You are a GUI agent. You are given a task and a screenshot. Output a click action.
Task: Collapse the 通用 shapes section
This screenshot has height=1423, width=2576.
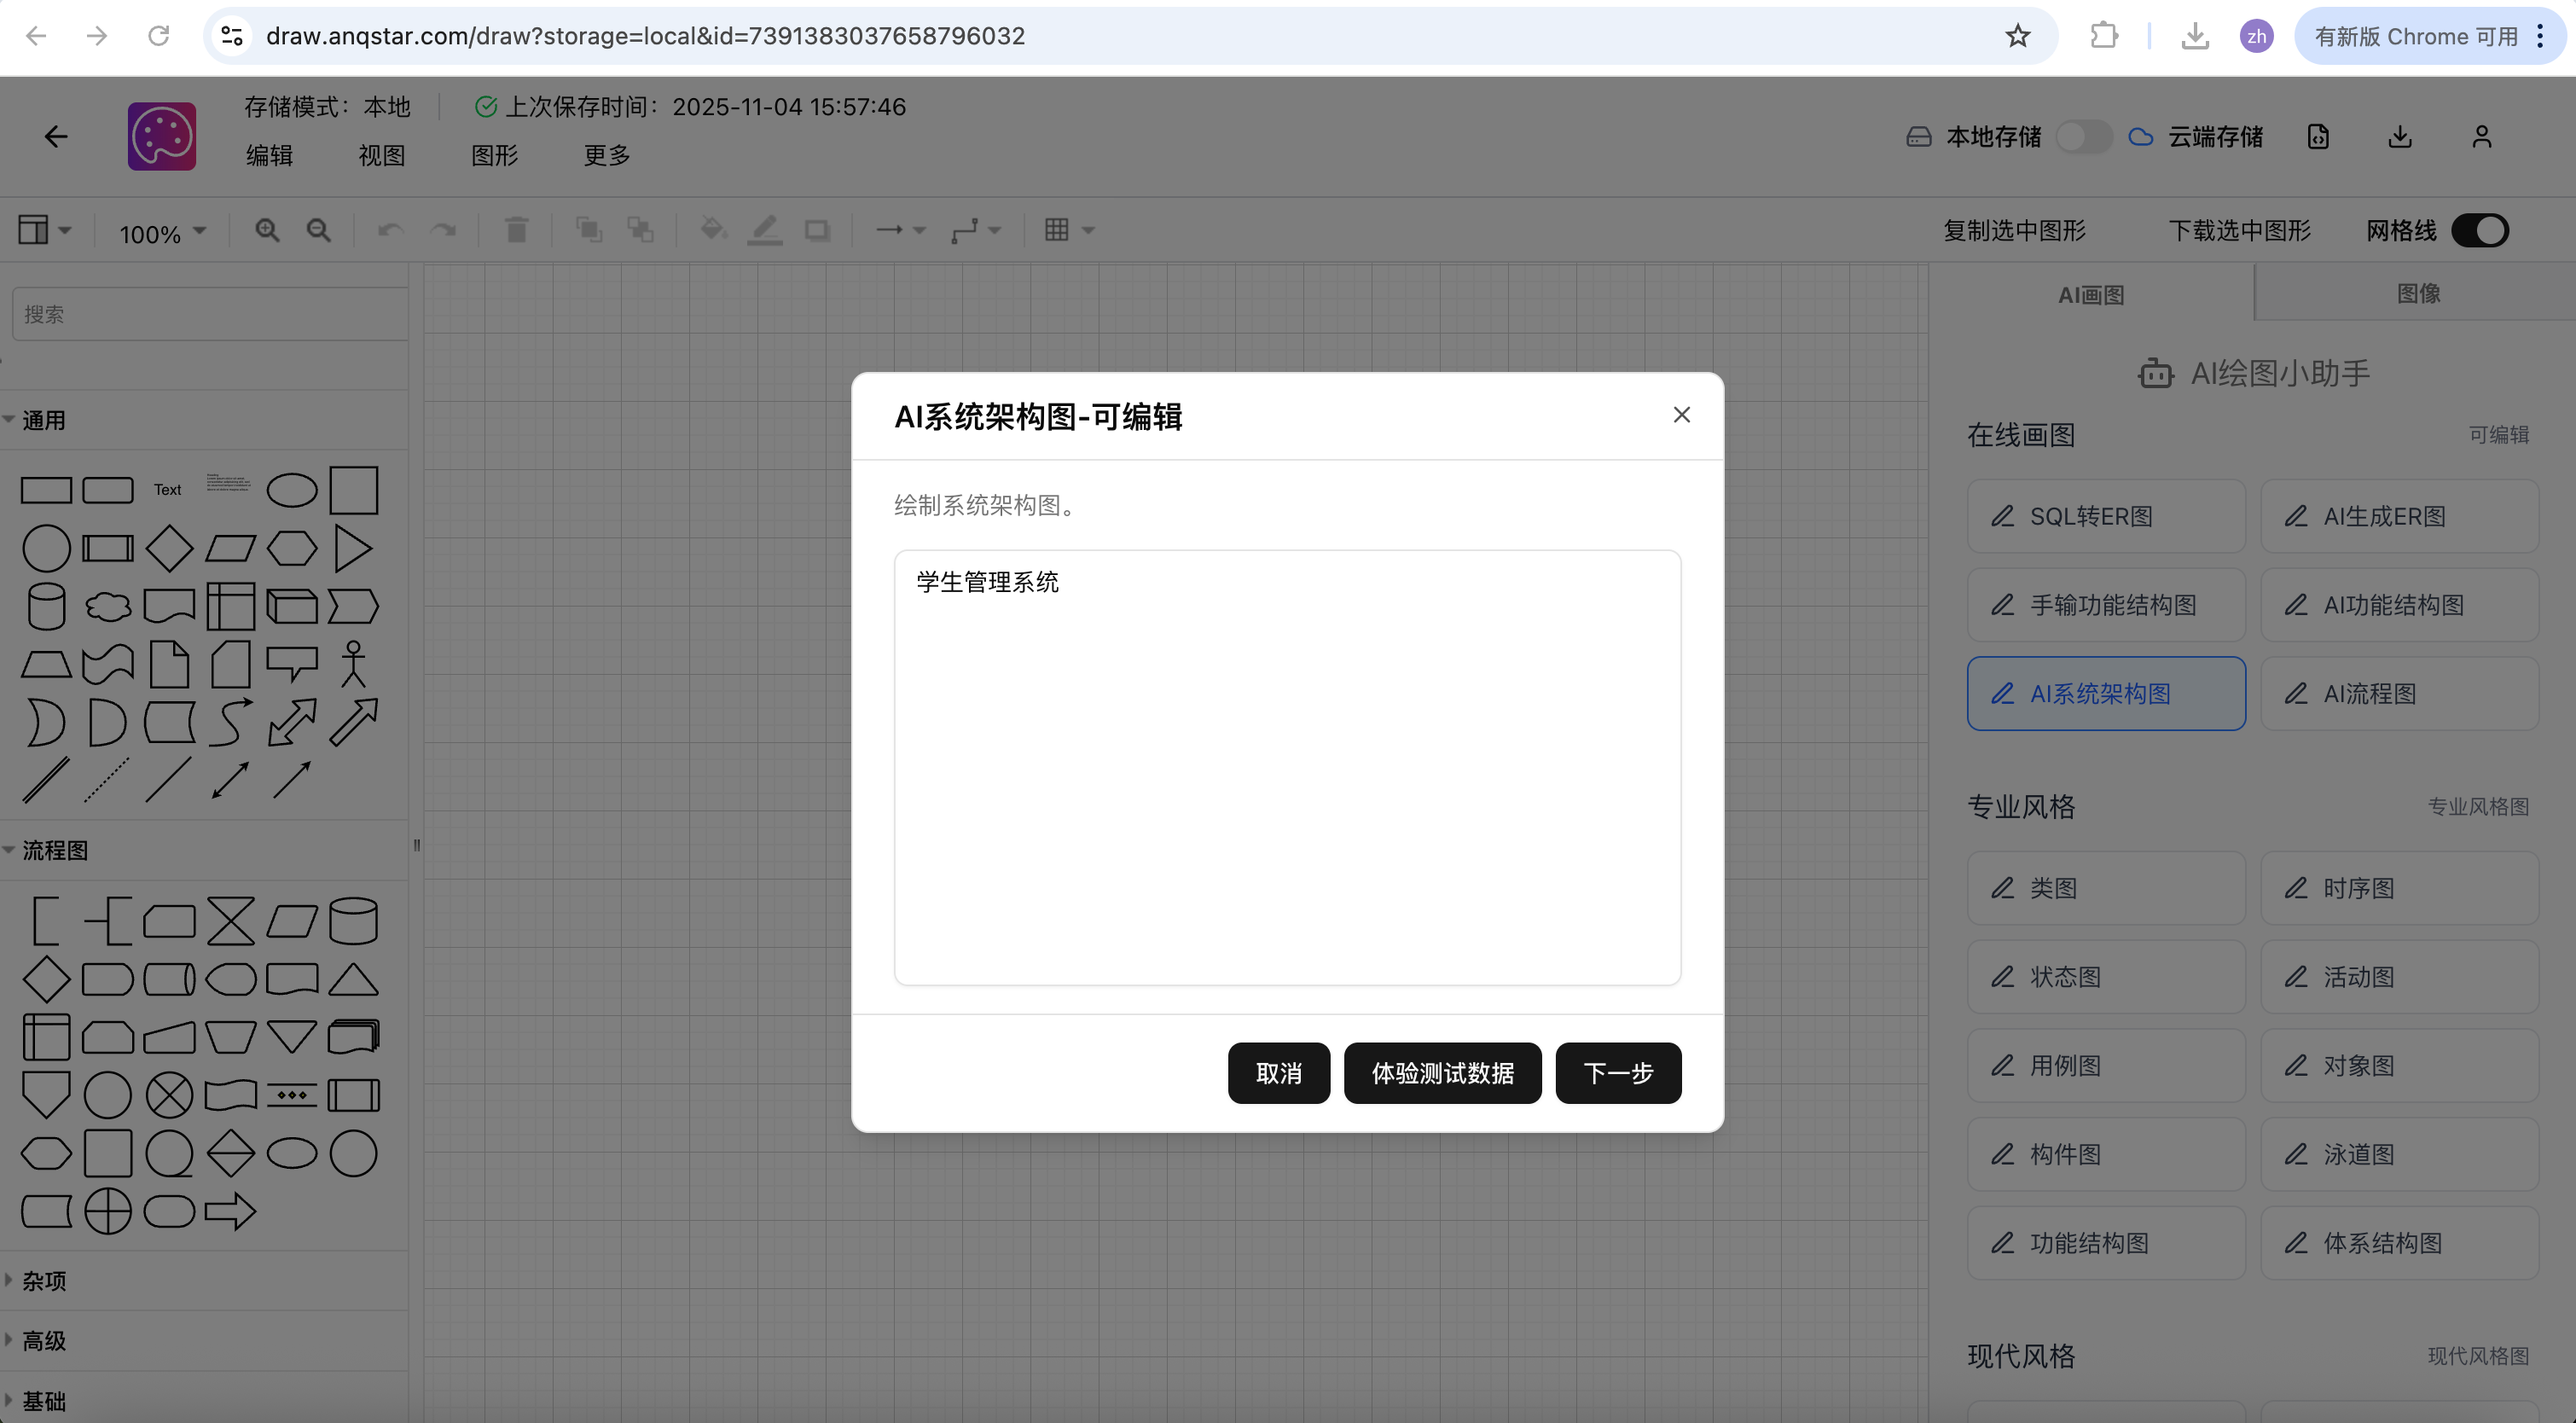(43, 420)
